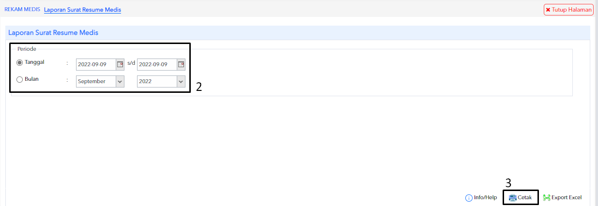Click the end date field after s/d
Screen dimensions: 598x206
tap(157, 64)
